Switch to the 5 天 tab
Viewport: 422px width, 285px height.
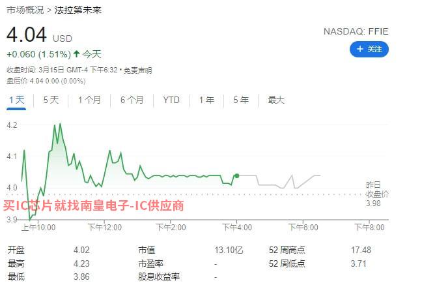point(51,100)
